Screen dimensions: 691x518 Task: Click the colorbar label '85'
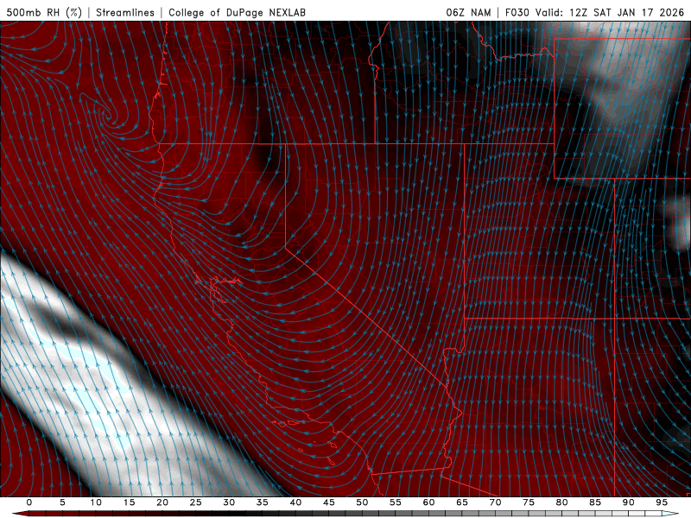click(595, 502)
